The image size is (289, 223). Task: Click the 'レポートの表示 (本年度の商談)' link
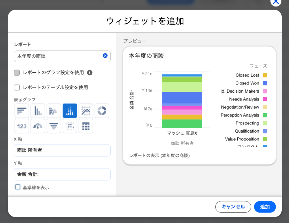tap(159, 155)
